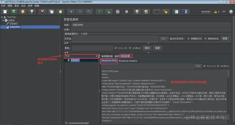Collapse the 线程组 tree node
Screen dimensions: 235x125
point(3,20)
